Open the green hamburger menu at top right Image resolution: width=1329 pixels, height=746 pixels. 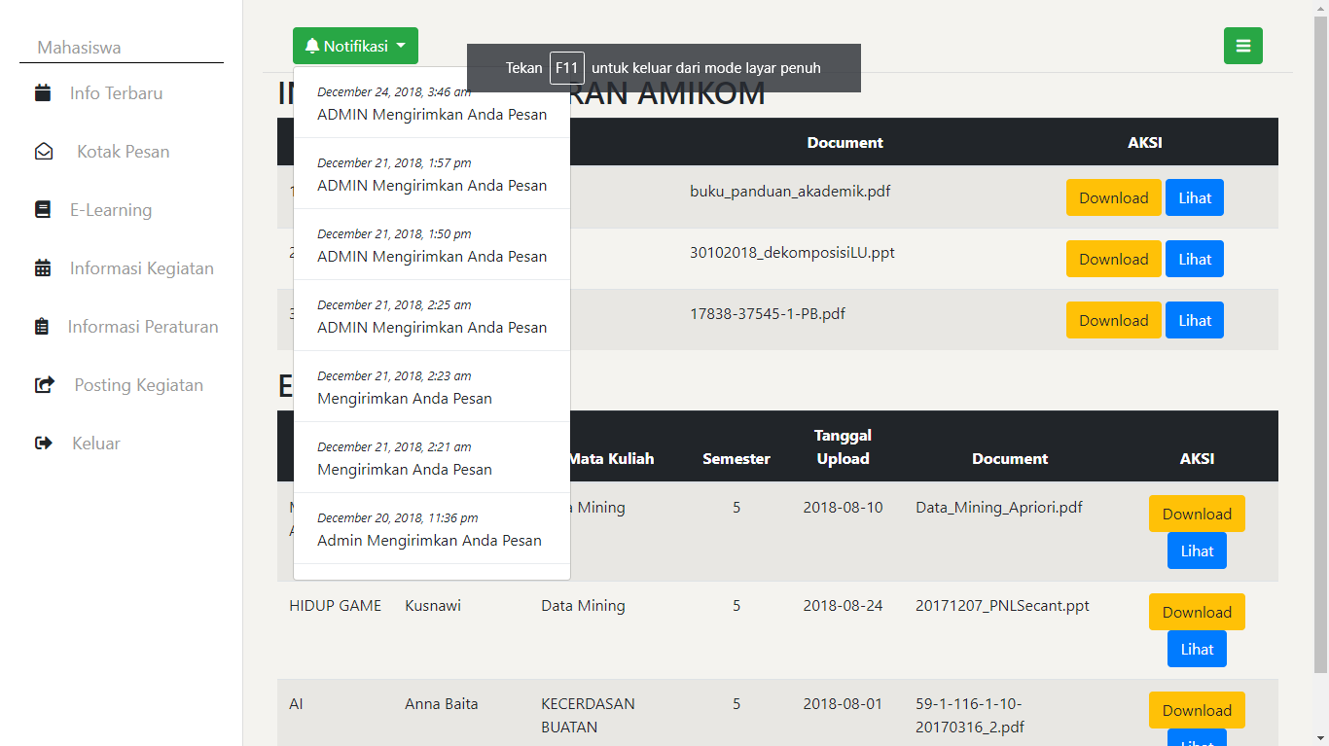coord(1242,45)
